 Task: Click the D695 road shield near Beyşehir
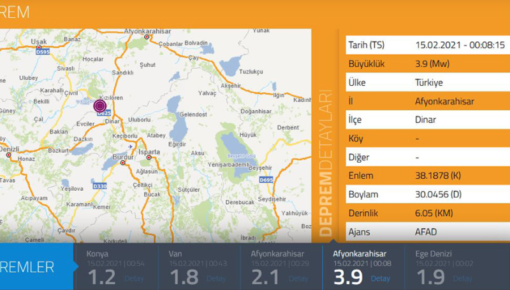click(x=266, y=181)
